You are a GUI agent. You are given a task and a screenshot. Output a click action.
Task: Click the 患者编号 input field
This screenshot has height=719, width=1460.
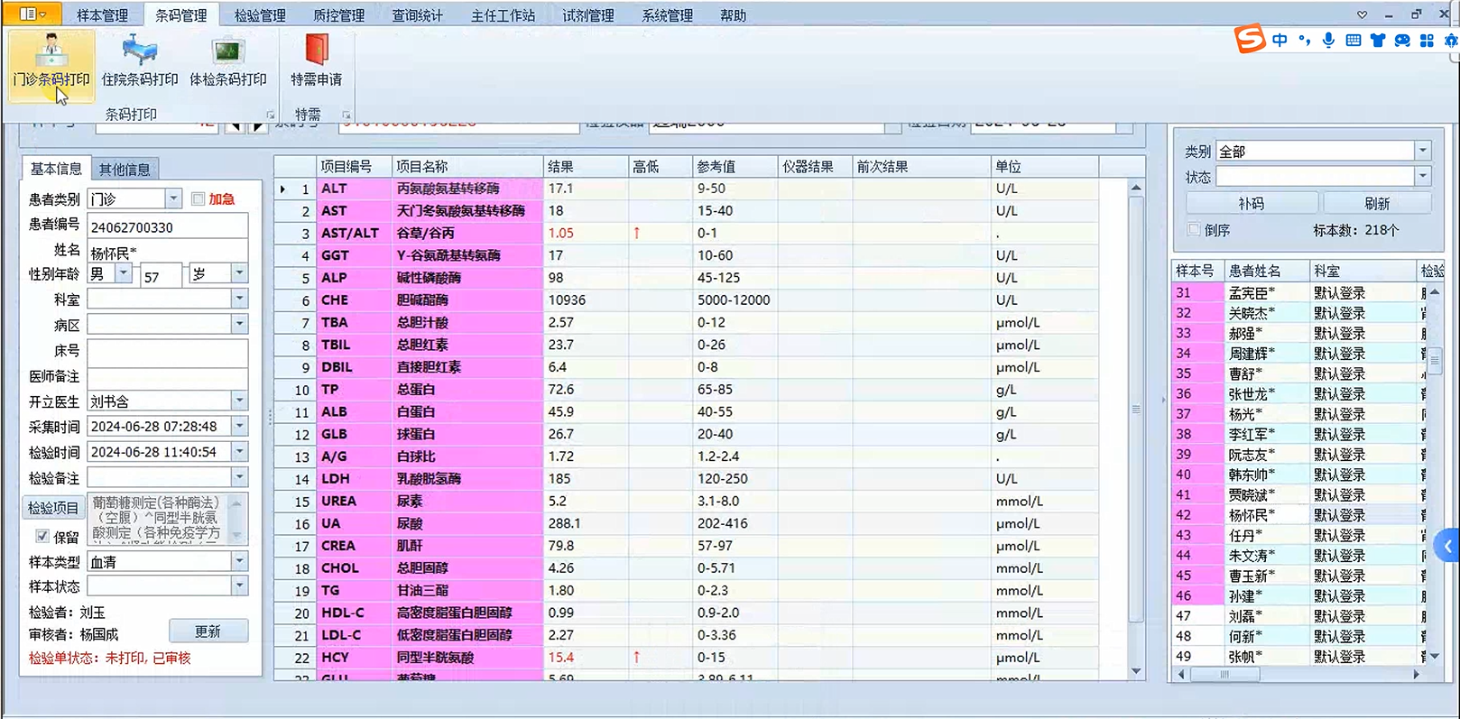tap(168, 226)
